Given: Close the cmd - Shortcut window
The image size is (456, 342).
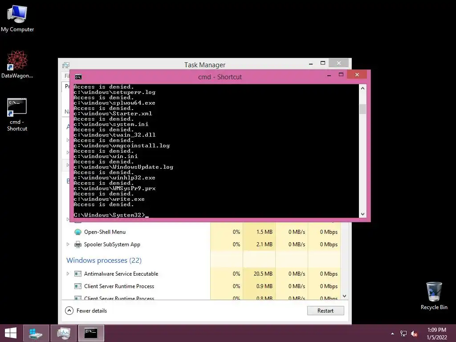Looking at the screenshot, I should 357,75.
